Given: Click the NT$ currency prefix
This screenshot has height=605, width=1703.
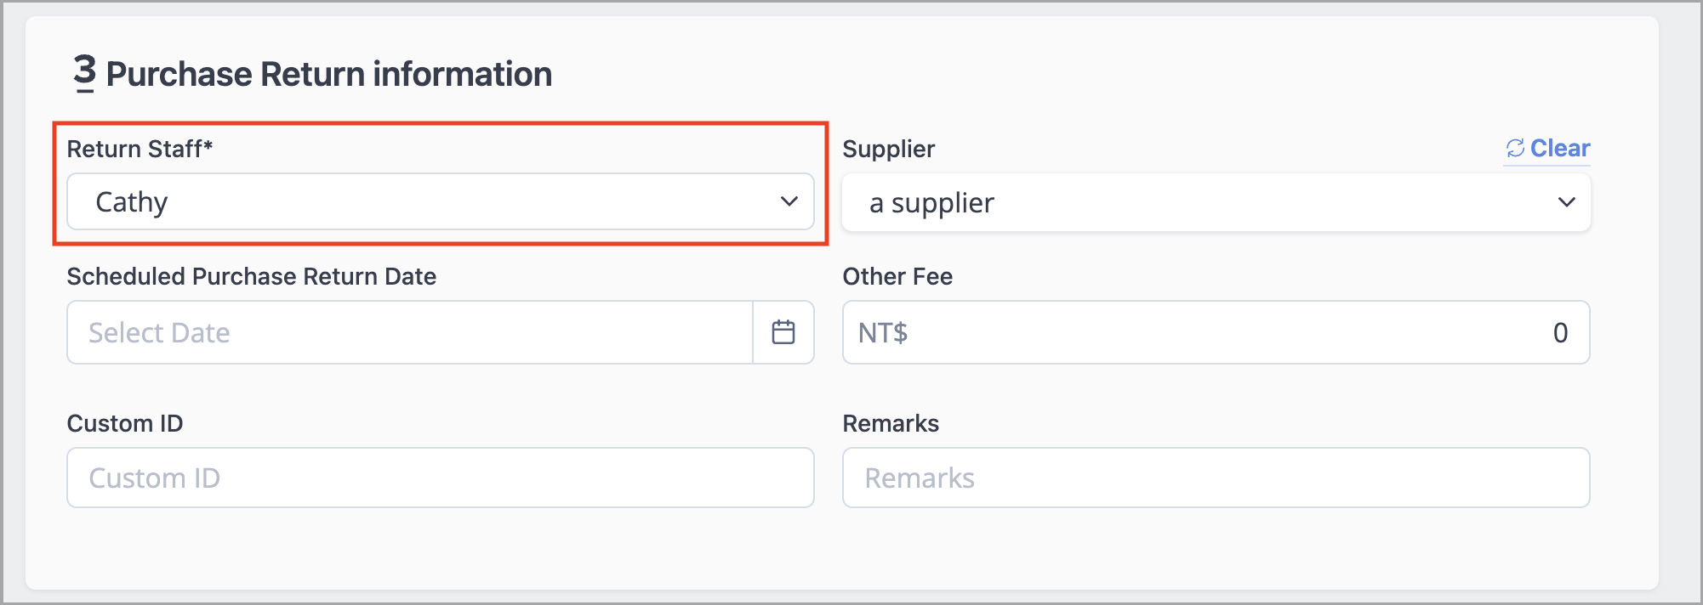Looking at the screenshot, I should (883, 332).
